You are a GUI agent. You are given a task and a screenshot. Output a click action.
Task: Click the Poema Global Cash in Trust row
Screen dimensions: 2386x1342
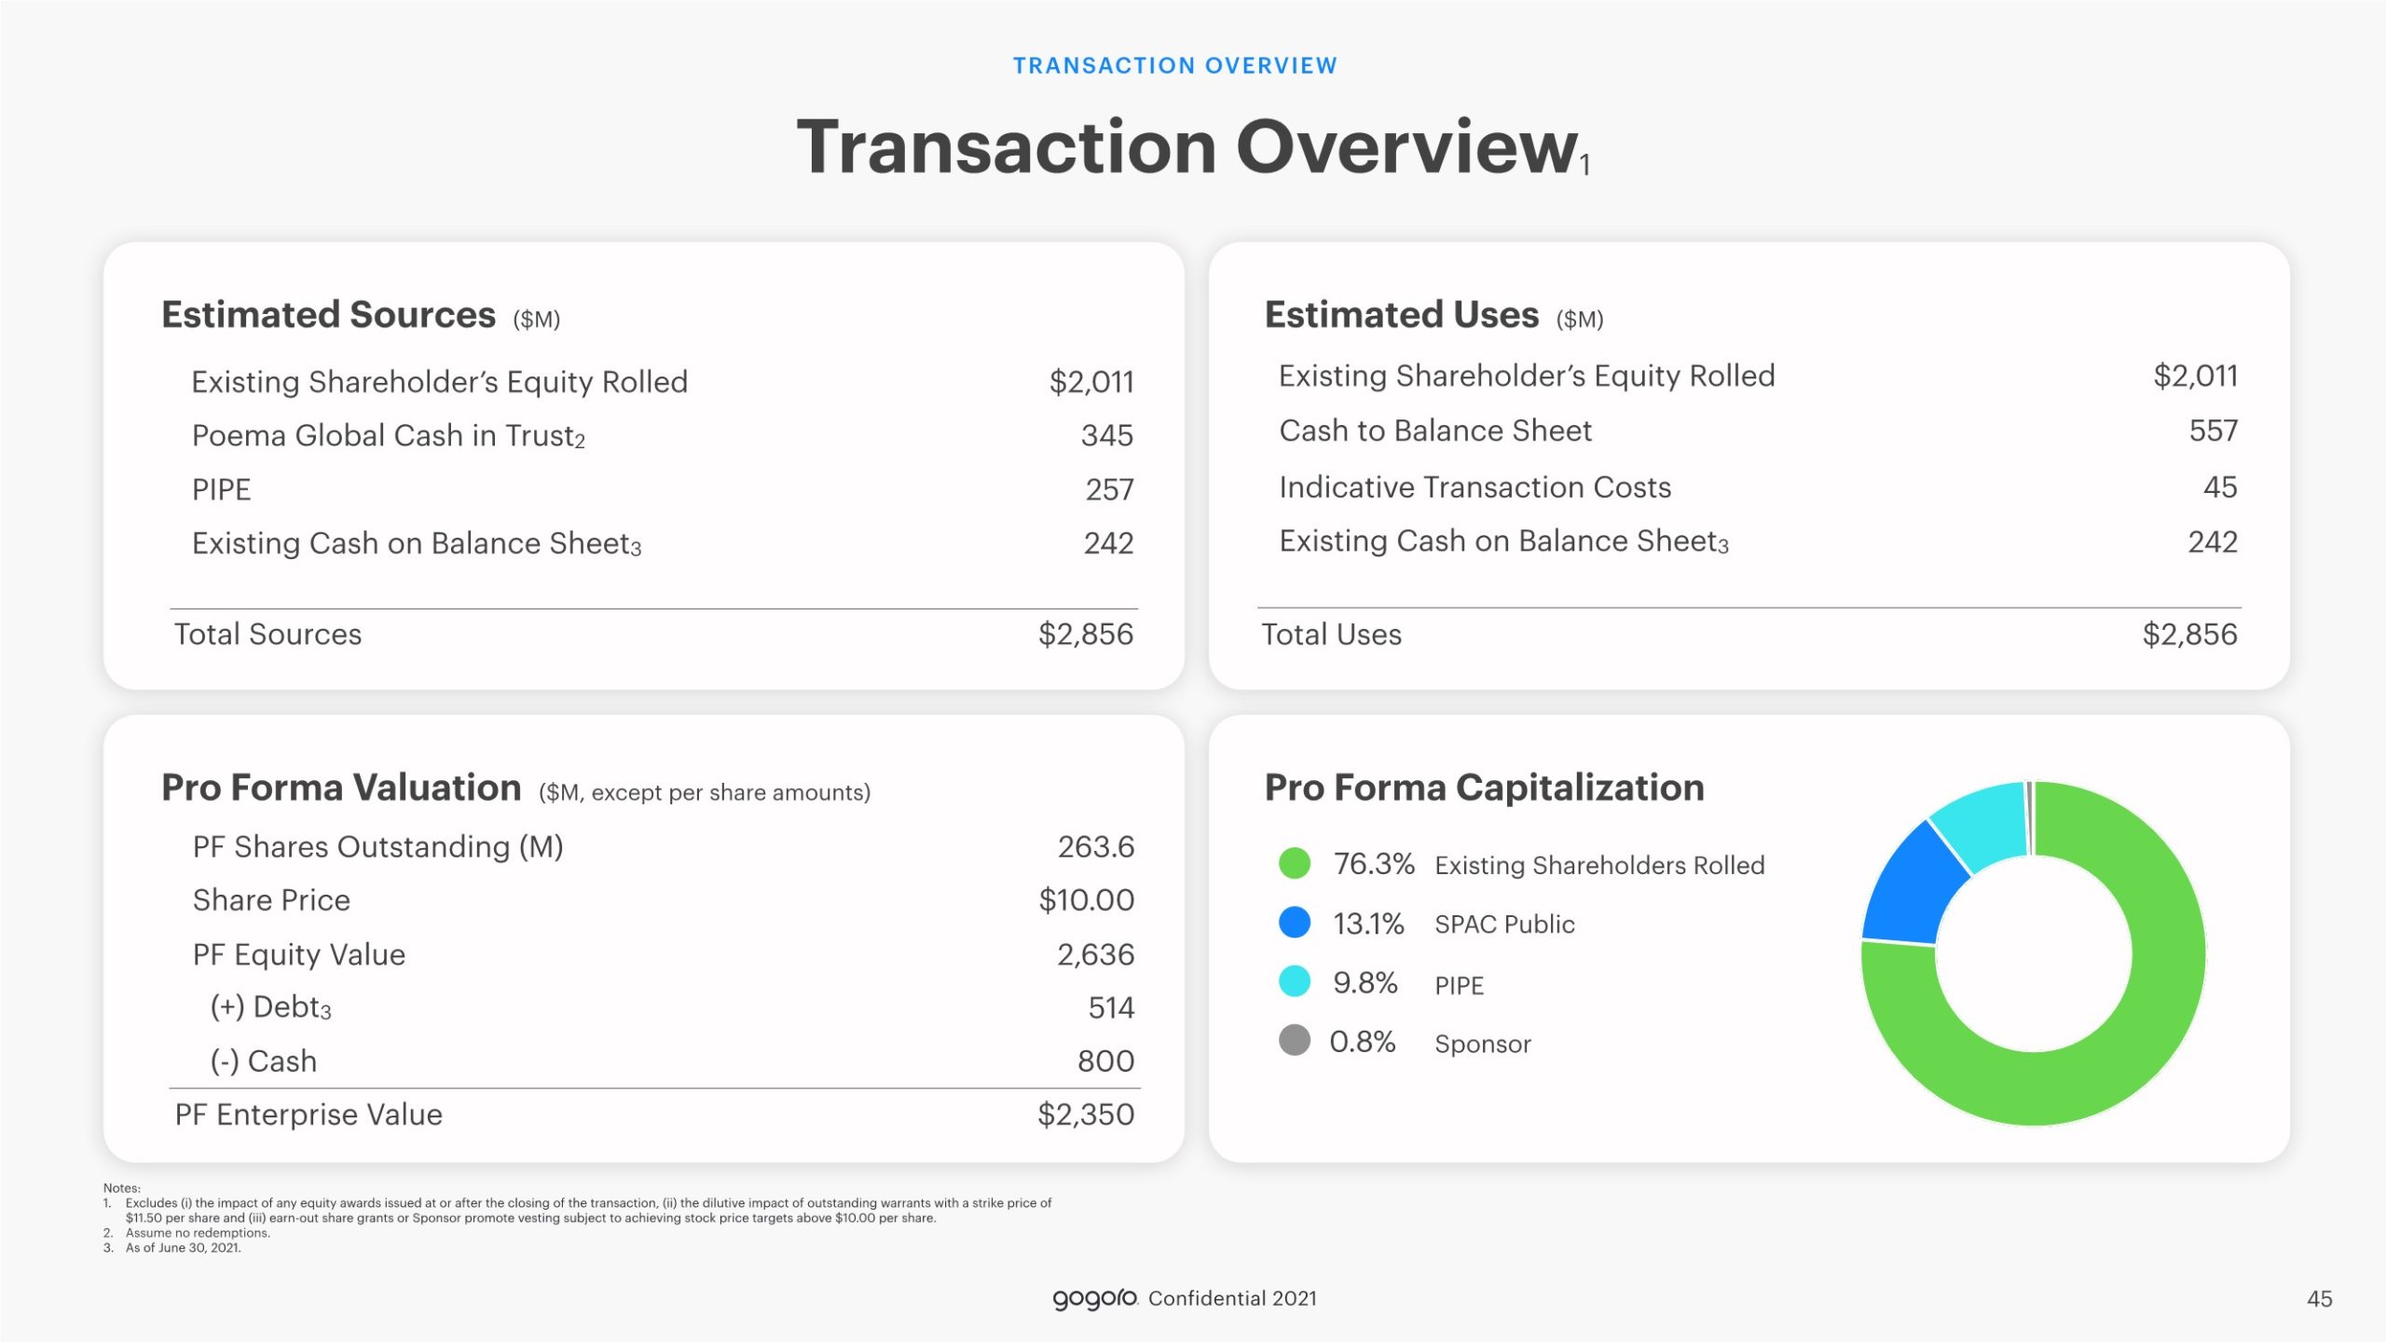click(x=388, y=436)
